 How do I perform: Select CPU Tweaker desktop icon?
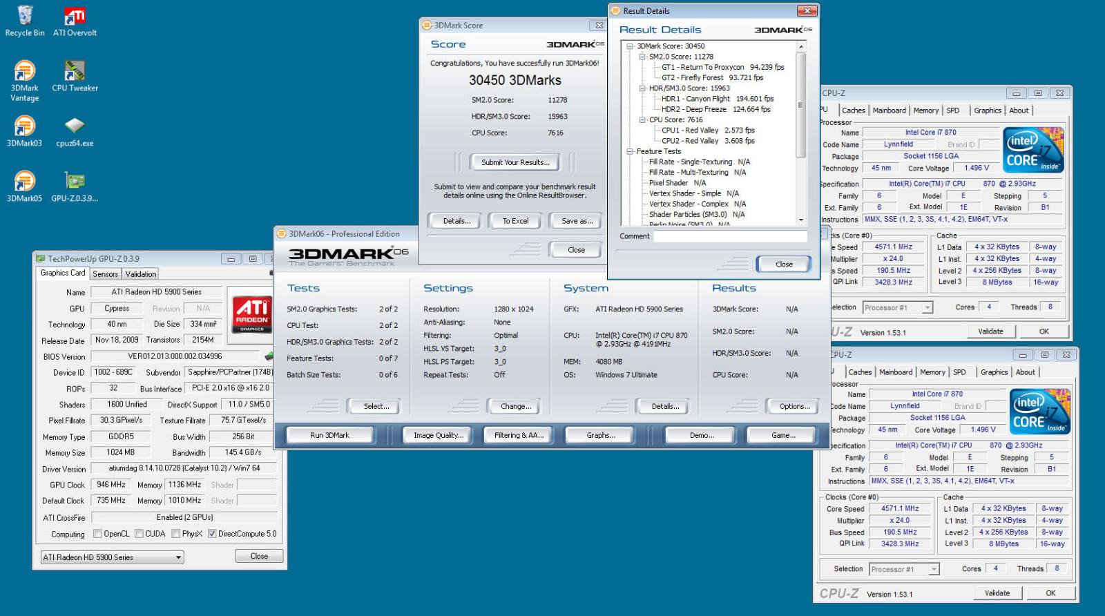[75, 77]
